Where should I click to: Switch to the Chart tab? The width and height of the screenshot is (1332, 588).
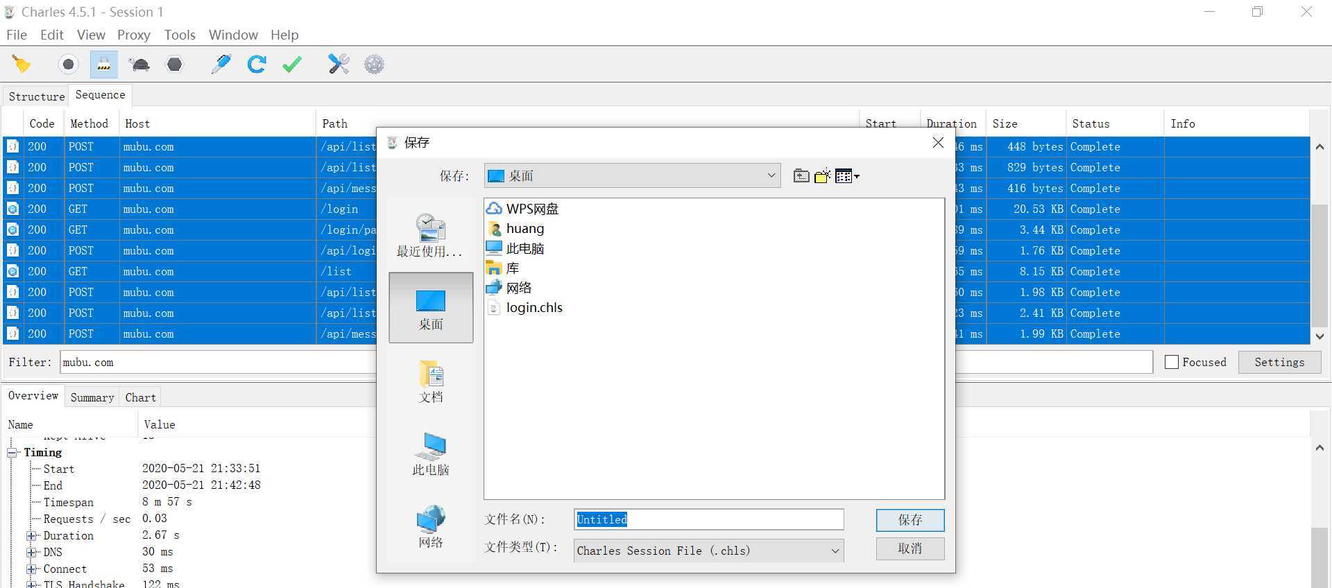[x=140, y=397]
